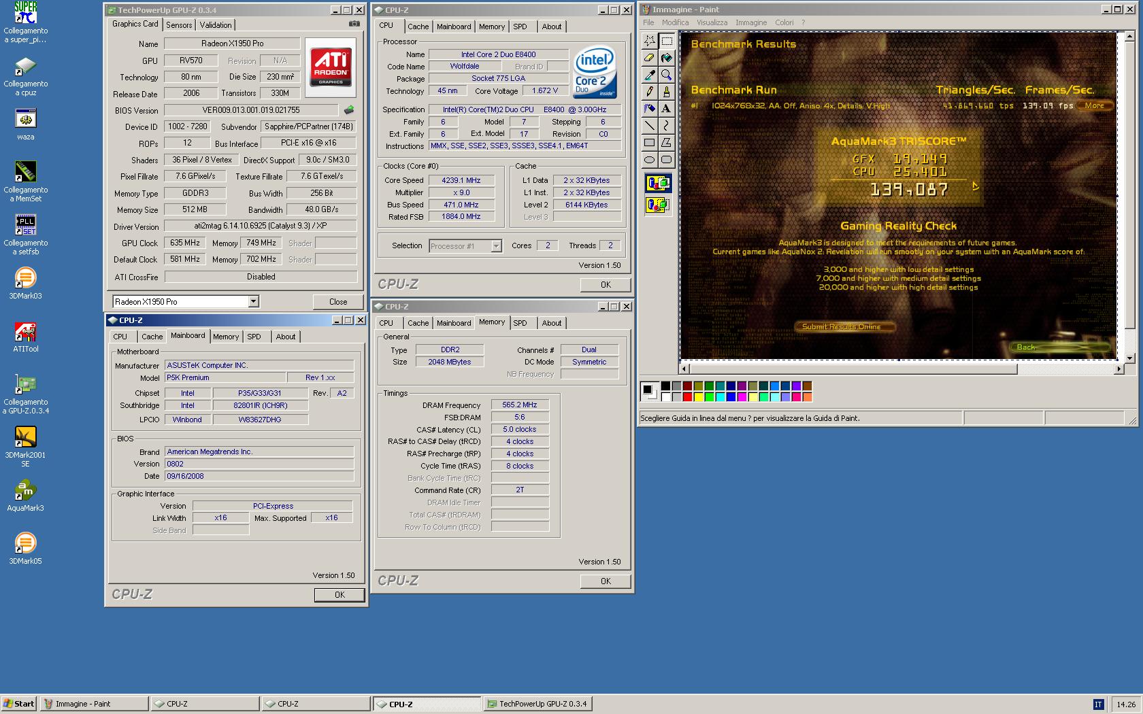Screen dimensions: 1143x714
Task: Open the 3DMark03 desktop icon
Action: coord(26,283)
